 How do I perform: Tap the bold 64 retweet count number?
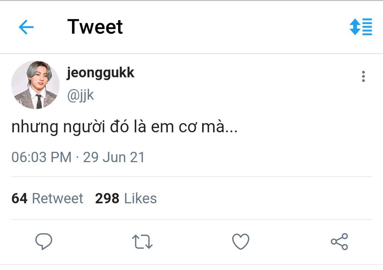(x=20, y=198)
